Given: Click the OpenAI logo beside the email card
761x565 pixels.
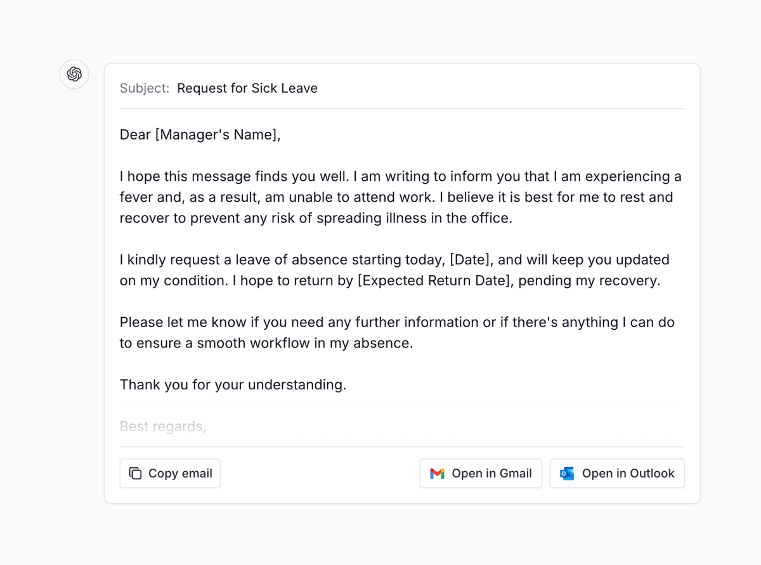Looking at the screenshot, I should [x=74, y=74].
